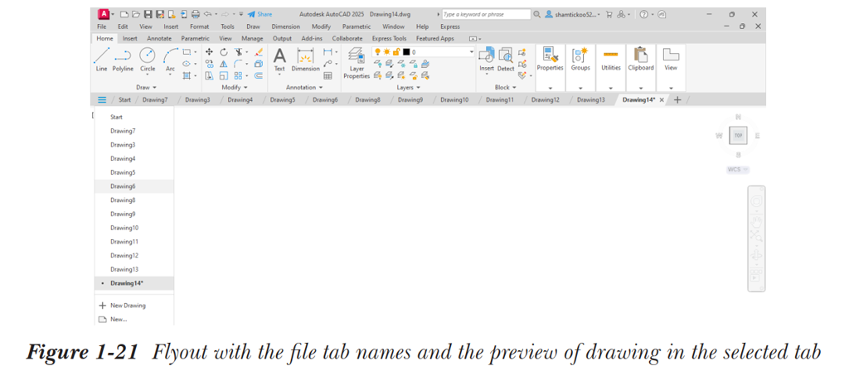Click New... in the flyout
849x371 pixels.
tap(113, 319)
